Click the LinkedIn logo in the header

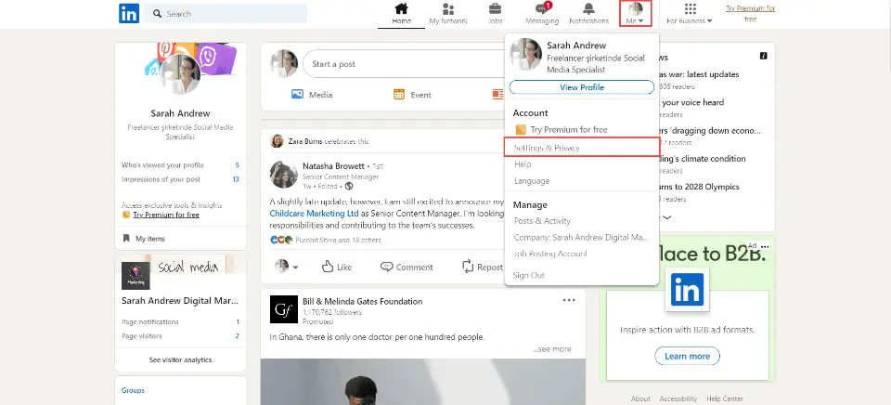[x=129, y=14]
